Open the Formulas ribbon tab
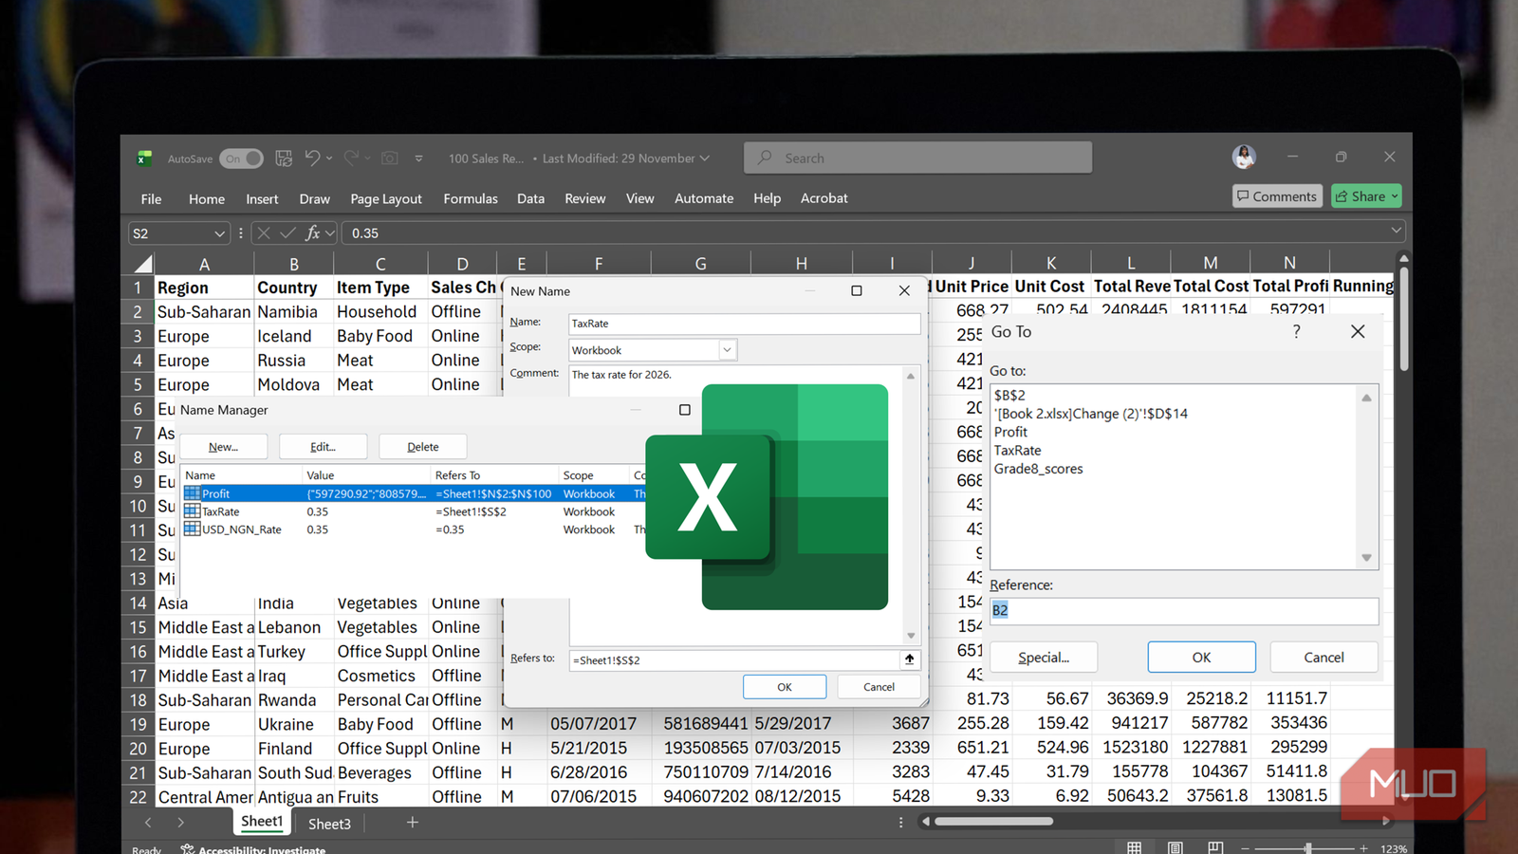1518x854 pixels. (471, 198)
